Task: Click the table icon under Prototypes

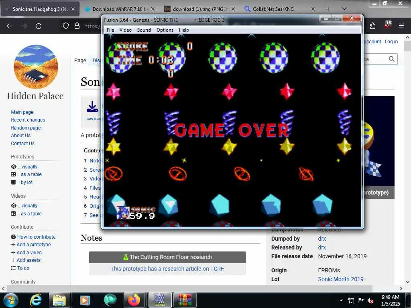Action: tap(13, 174)
